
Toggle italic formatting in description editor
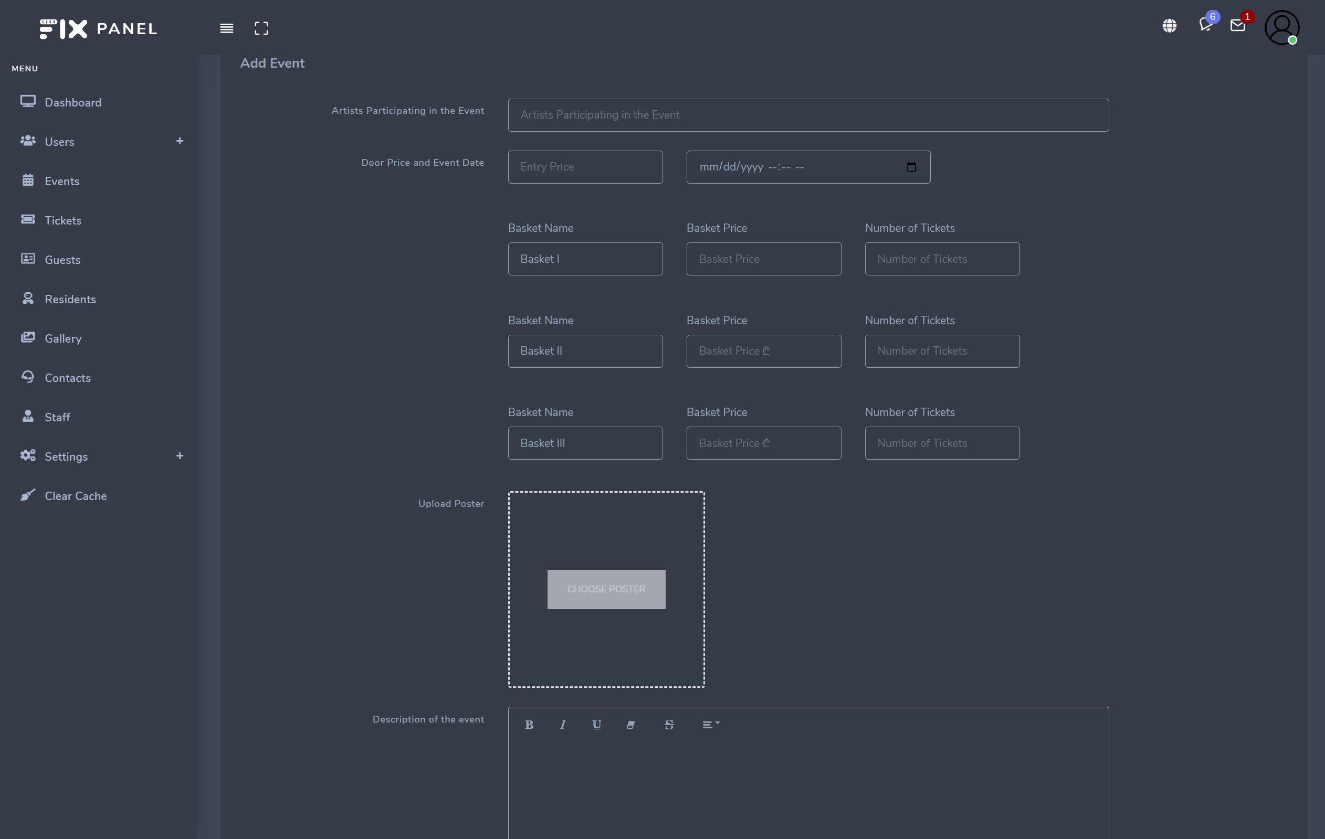pyautogui.click(x=562, y=725)
